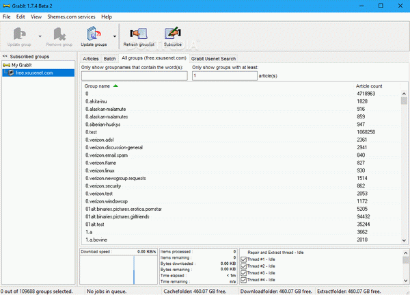
Task: Click the minimum article count field
Action: click(225, 76)
